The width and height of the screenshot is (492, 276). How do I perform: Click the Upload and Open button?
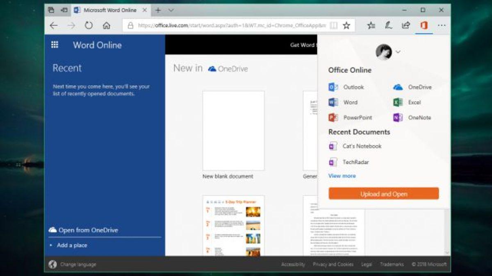pyautogui.click(x=383, y=194)
